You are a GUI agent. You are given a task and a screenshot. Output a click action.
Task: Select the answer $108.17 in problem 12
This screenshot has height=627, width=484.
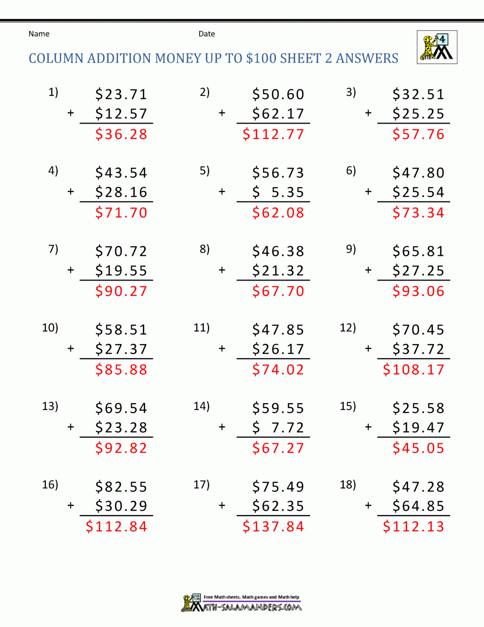point(413,370)
